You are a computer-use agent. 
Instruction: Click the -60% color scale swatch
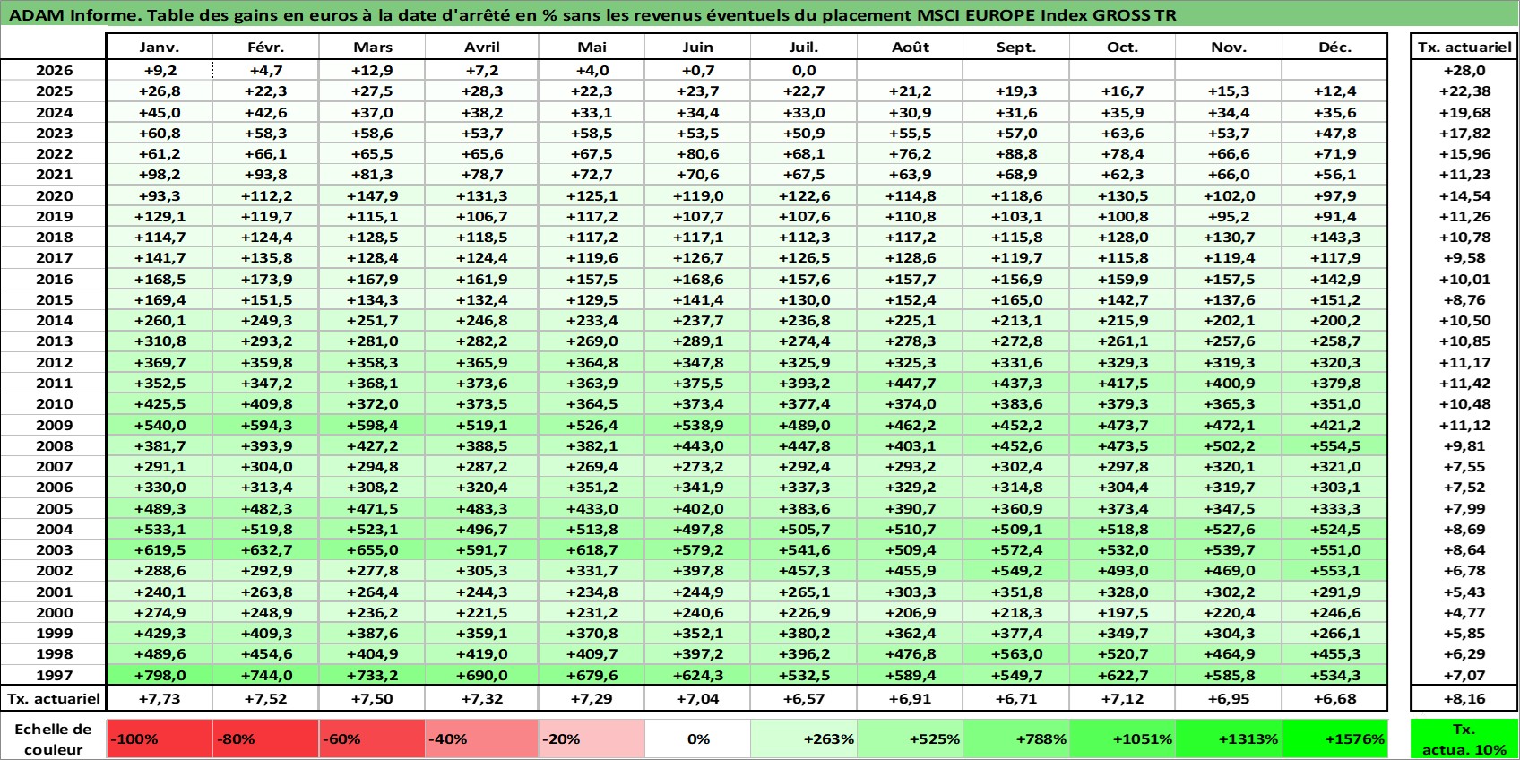(372, 738)
